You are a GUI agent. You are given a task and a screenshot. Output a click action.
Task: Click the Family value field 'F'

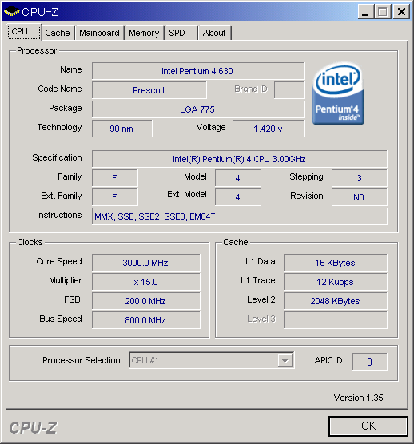(115, 178)
